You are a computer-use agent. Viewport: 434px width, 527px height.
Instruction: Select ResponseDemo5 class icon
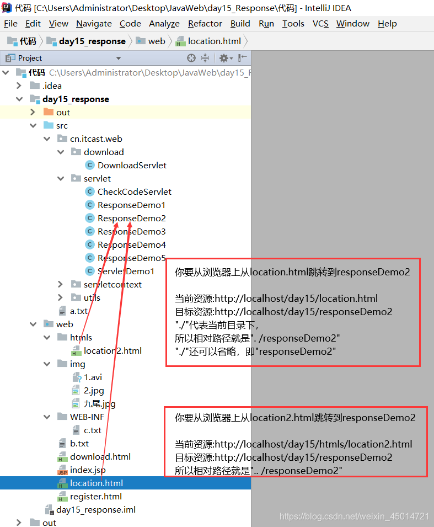click(x=90, y=258)
